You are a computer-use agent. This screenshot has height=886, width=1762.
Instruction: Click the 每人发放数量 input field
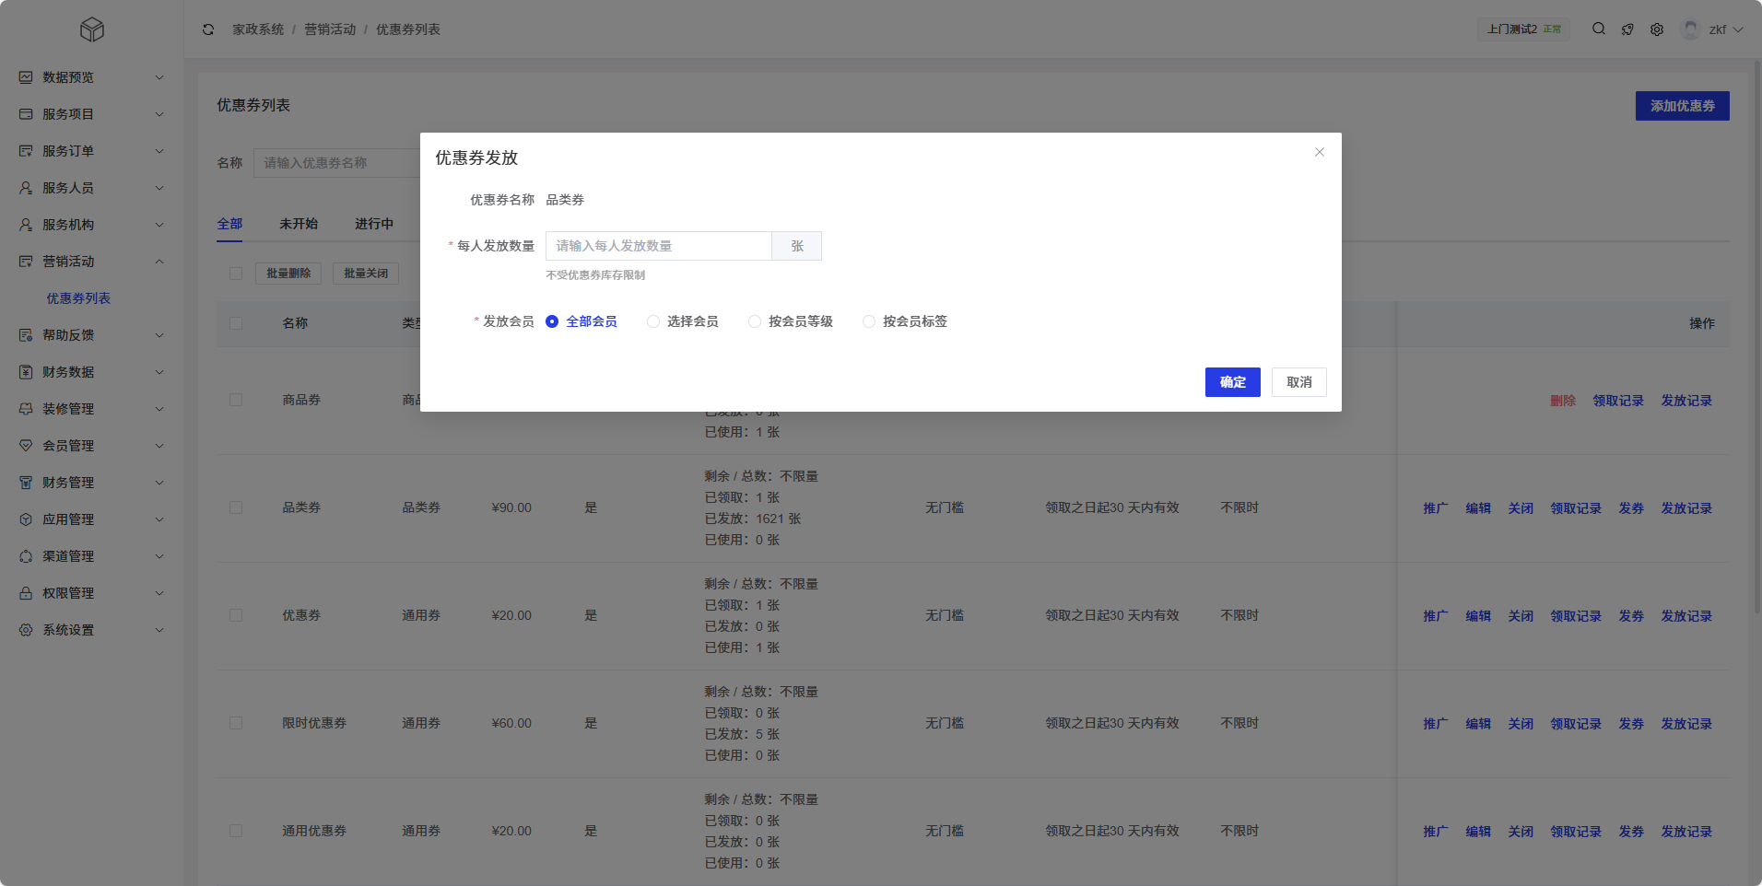click(x=658, y=246)
